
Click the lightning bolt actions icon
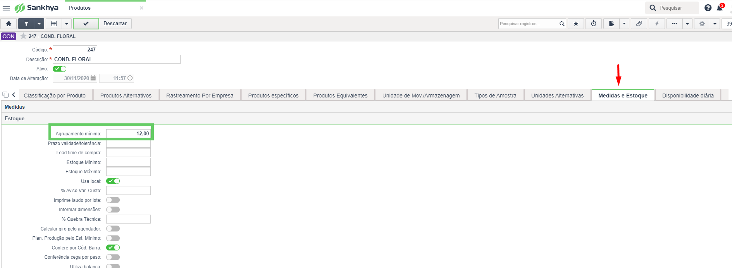tap(657, 24)
